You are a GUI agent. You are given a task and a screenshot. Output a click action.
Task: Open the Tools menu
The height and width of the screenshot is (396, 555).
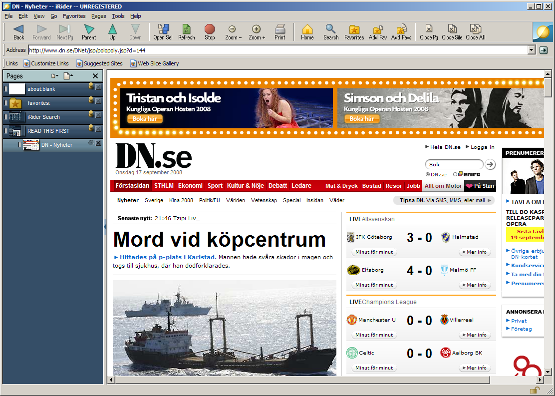[118, 16]
